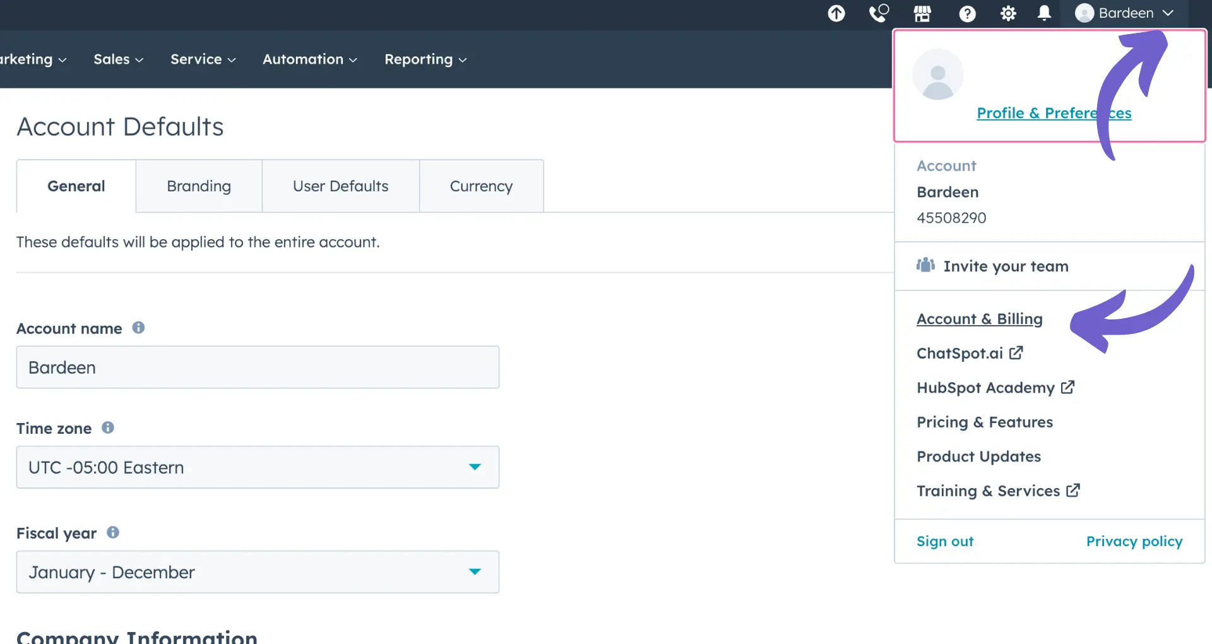Open the settings gear icon
Image resolution: width=1212 pixels, height=644 pixels.
1008,13
